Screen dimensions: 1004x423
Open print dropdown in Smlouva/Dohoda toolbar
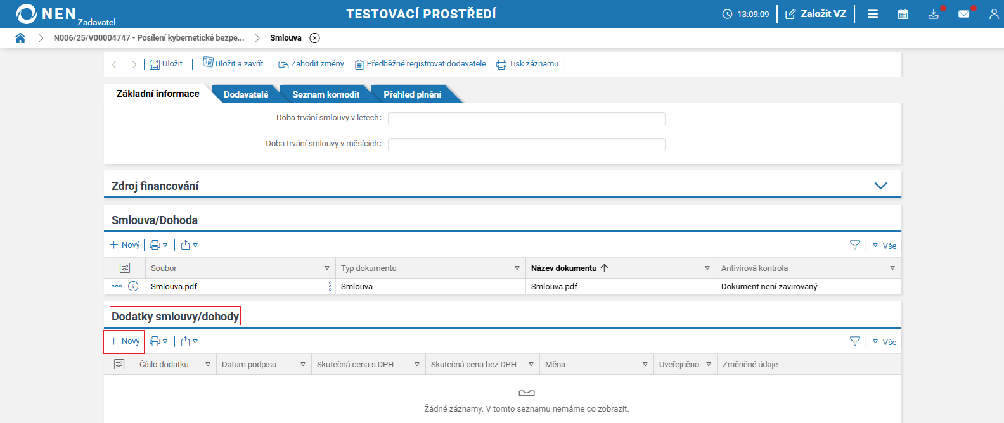click(158, 245)
